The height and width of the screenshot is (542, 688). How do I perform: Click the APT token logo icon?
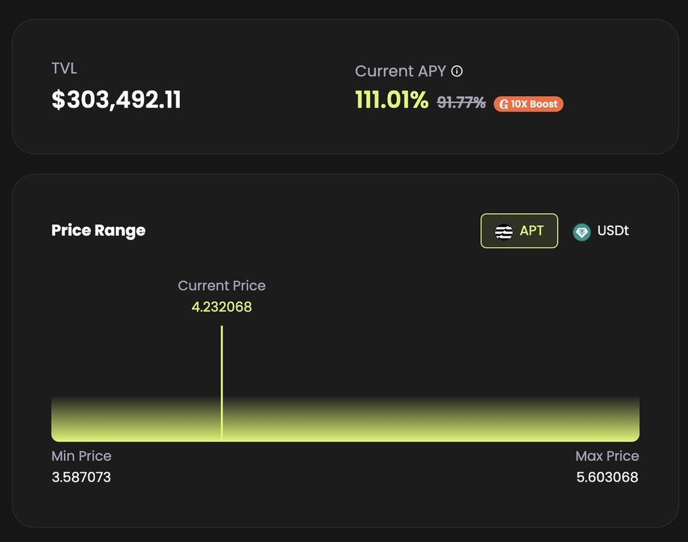[x=504, y=231]
